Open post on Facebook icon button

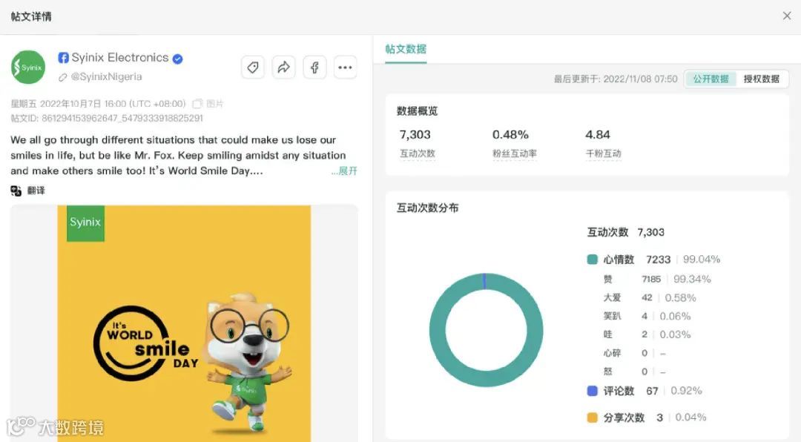(314, 67)
